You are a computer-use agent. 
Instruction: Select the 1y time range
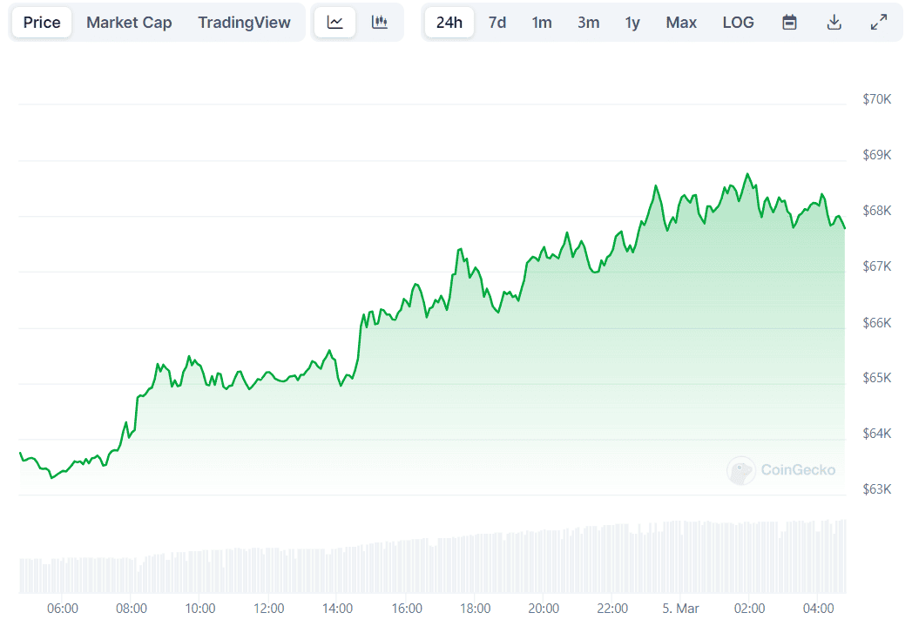[x=632, y=23]
